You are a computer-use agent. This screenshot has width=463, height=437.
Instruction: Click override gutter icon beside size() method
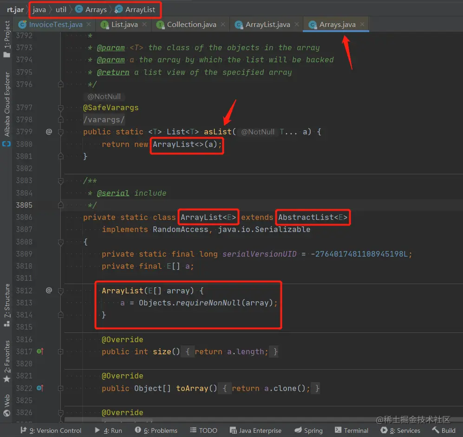[x=40, y=352]
